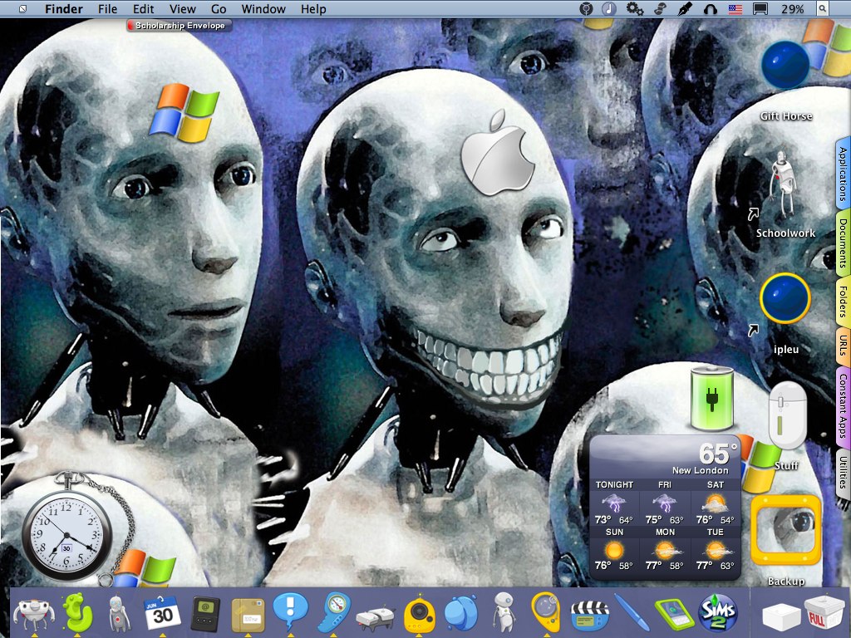
Task: Click the fountain pen menu bar icon
Action: pyautogui.click(x=686, y=8)
